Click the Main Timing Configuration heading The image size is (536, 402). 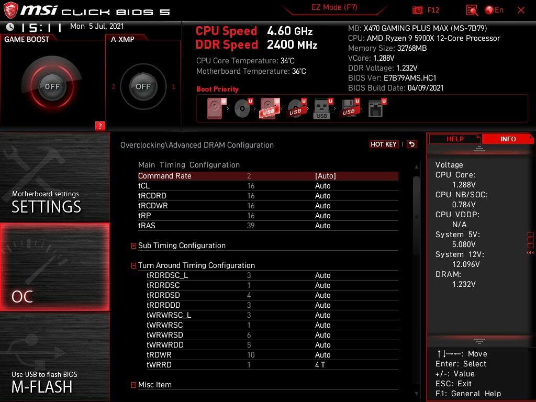coord(189,165)
